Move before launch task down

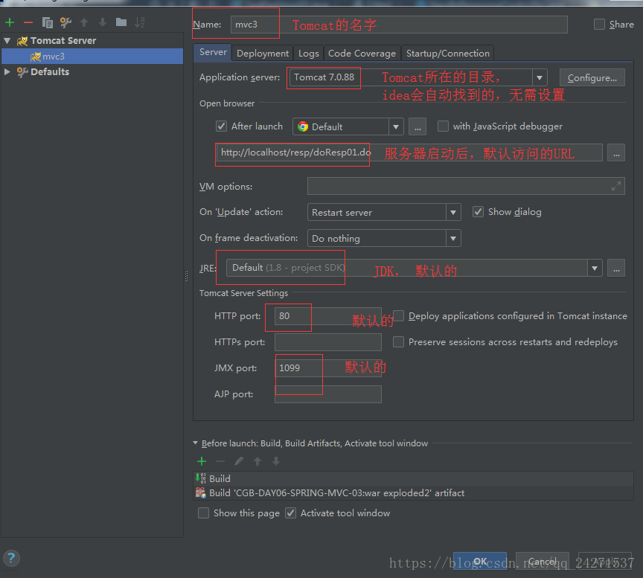click(x=276, y=461)
